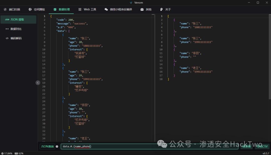Open 编码解码 in the sidebar
The image size is (271, 155).
click(x=16, y=38)
